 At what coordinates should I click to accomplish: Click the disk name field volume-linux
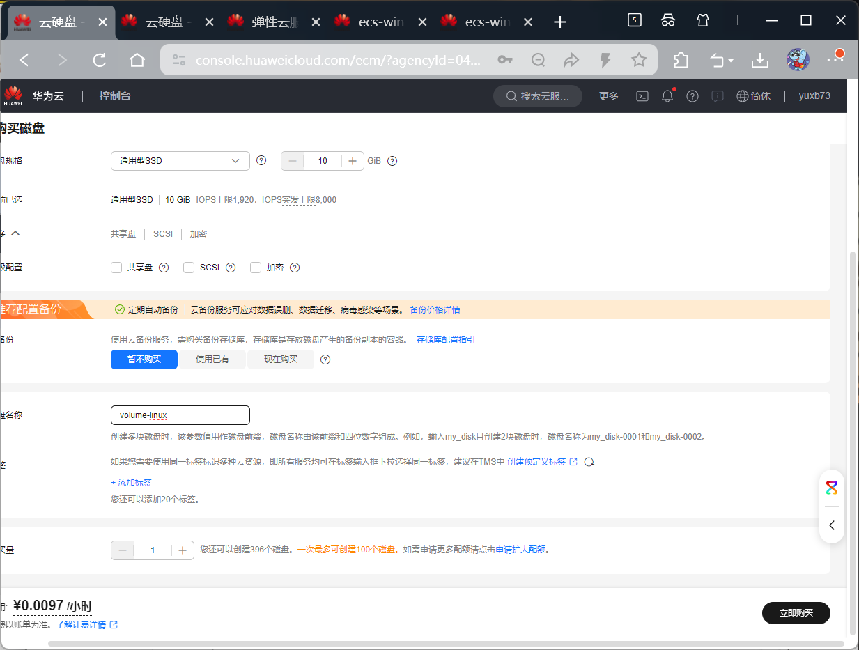point(180,415)
